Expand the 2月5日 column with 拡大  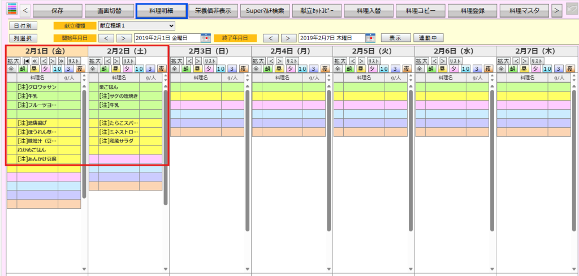click(x=340, y=61)
